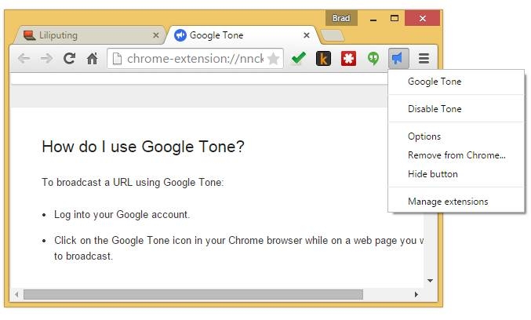
Task: Open Manage extensions
Action: pyautogui.click(x=456, y=202)
